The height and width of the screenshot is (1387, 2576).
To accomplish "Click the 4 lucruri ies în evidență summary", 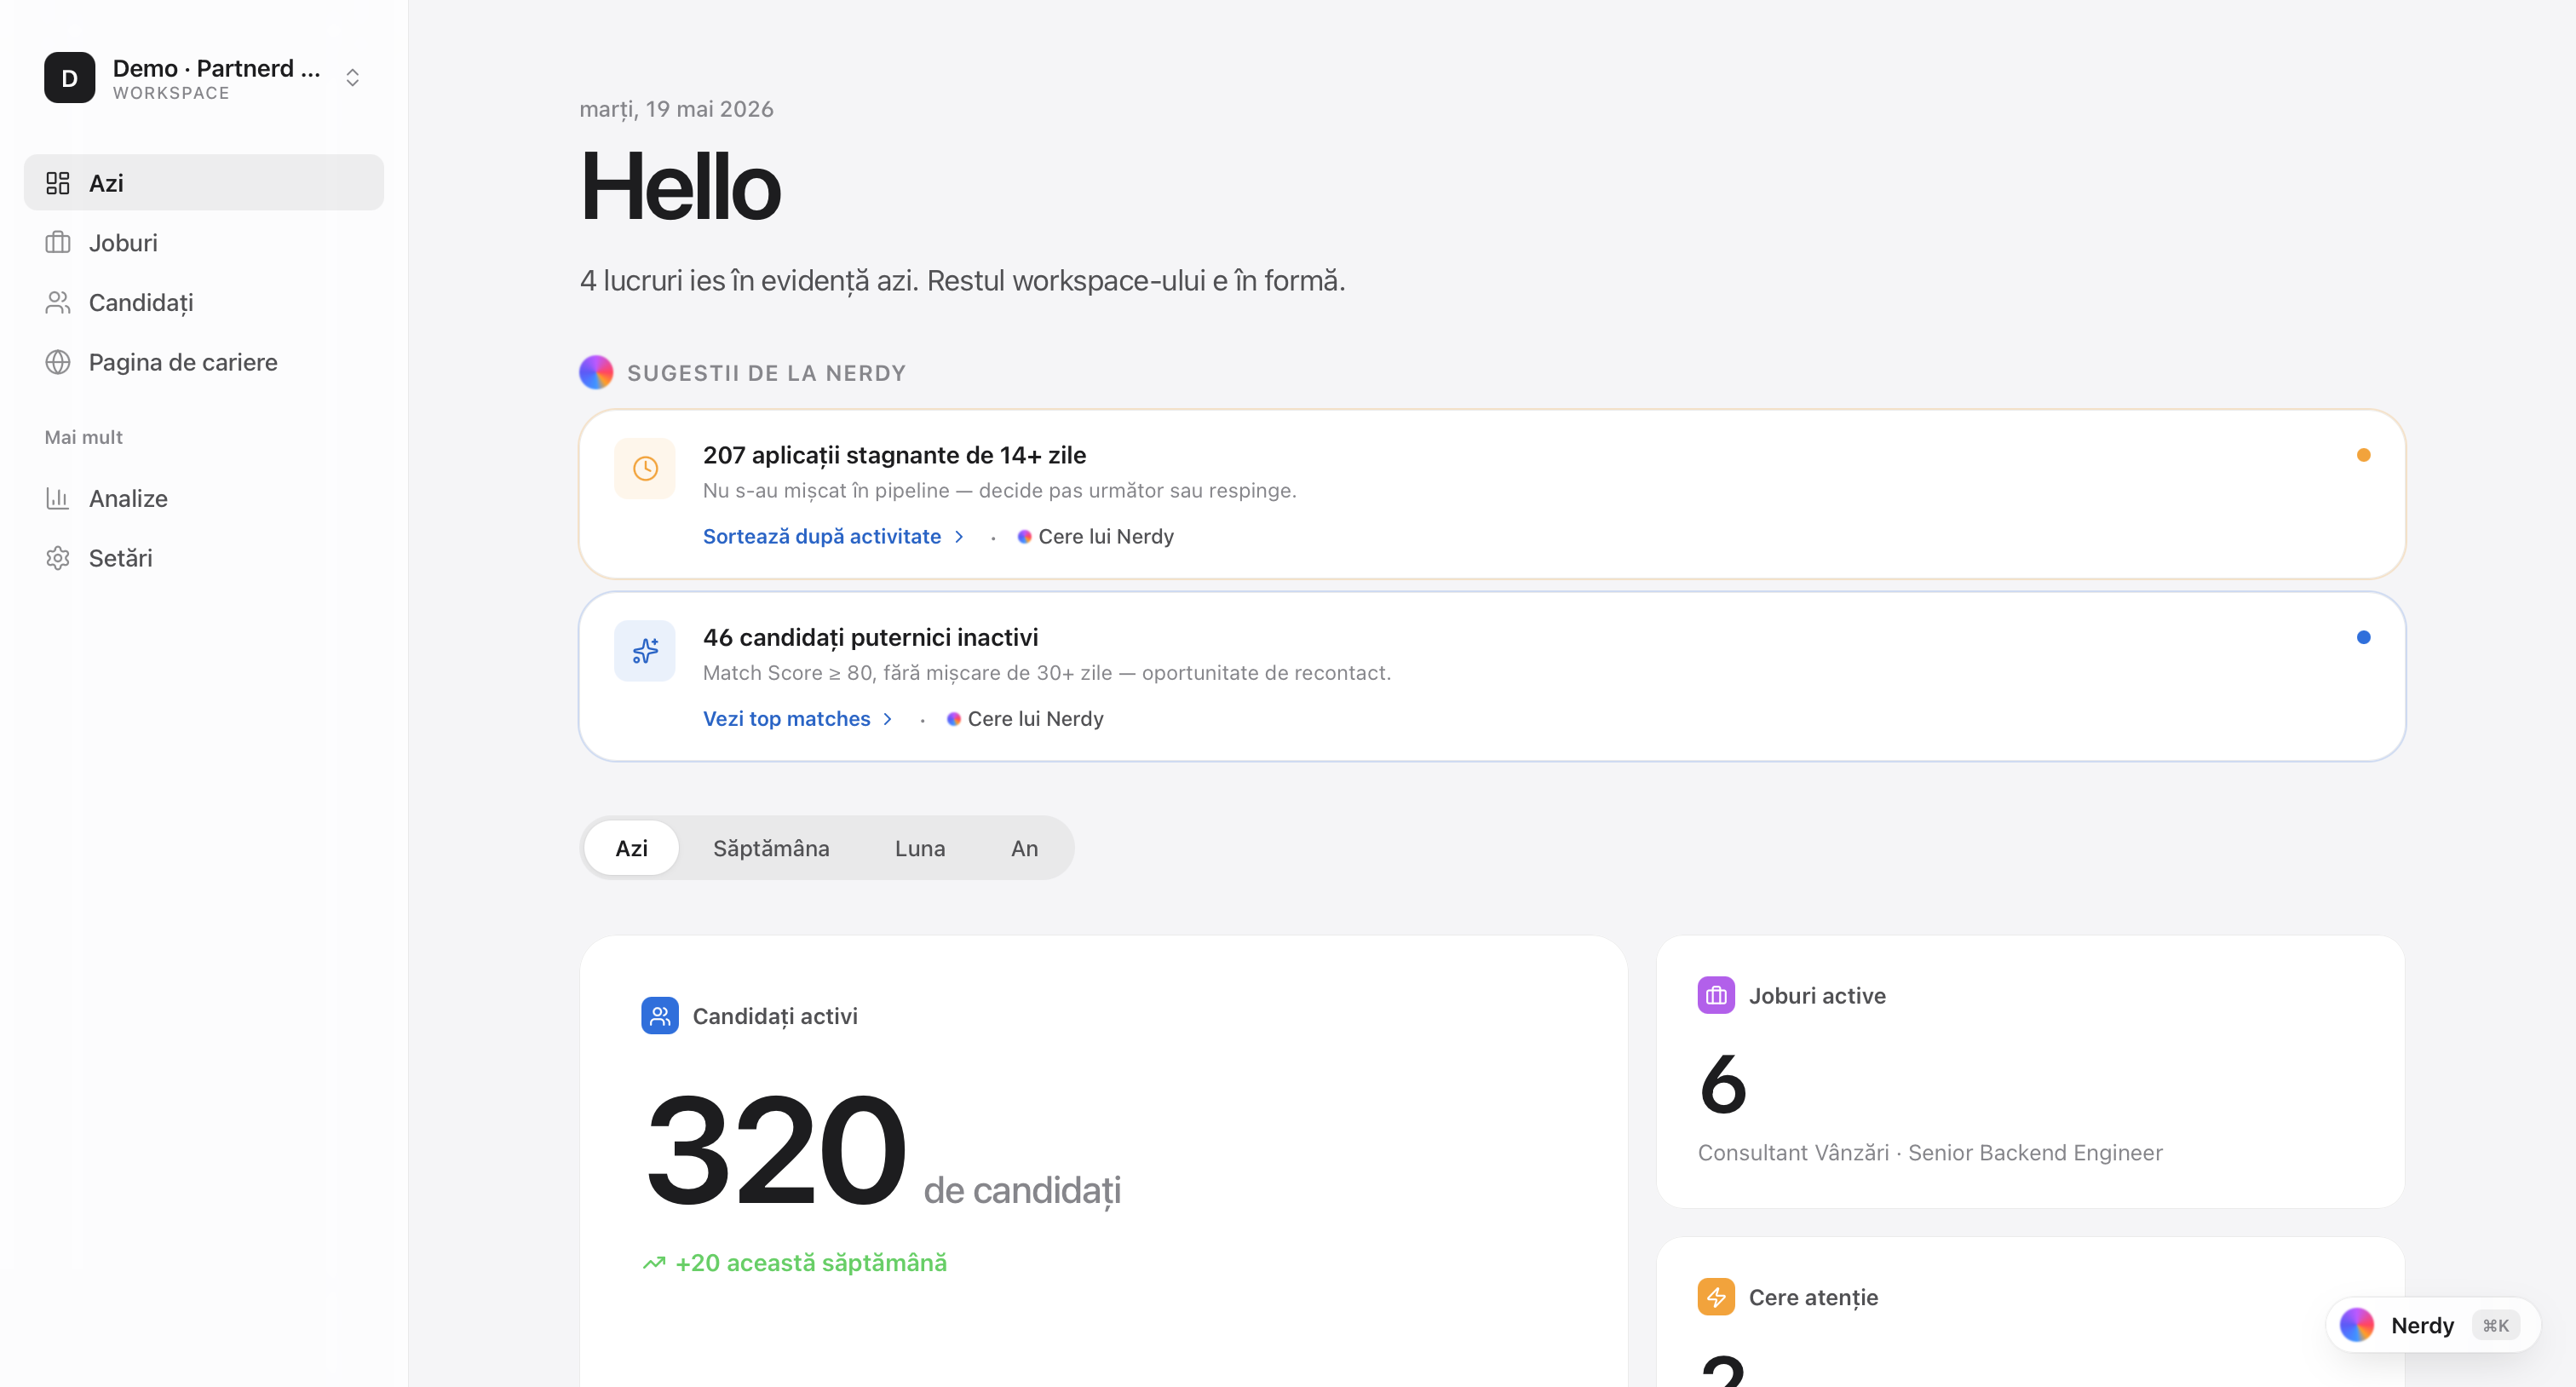I will tap(963, 281).
